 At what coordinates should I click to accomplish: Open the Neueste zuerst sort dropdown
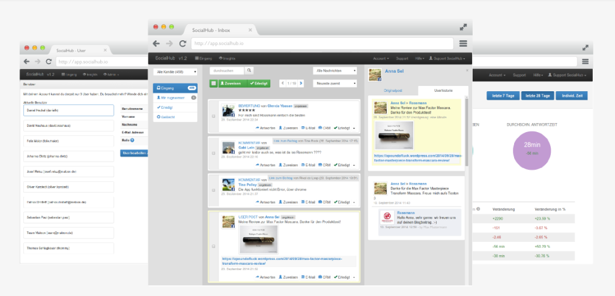pyautogui.click(x=335, y=83)
